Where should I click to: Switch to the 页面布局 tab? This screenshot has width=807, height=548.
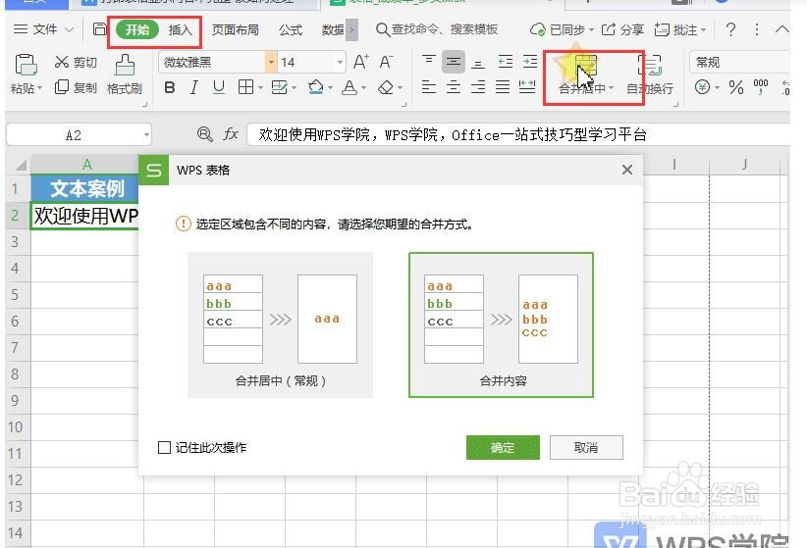tap(236, 29)
